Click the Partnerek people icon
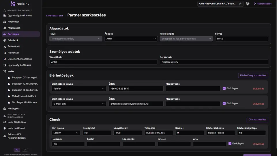Image resolution: width=277 pixels, height=156 pixels. (x=5, y=34)
